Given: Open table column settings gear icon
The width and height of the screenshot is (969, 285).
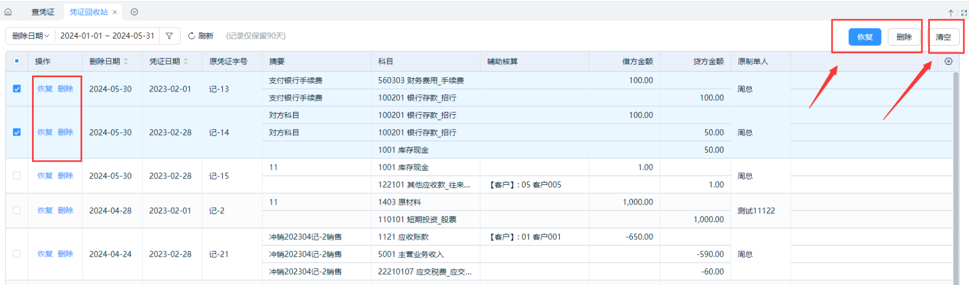Looking at the screenshot, I should [949, 61].
